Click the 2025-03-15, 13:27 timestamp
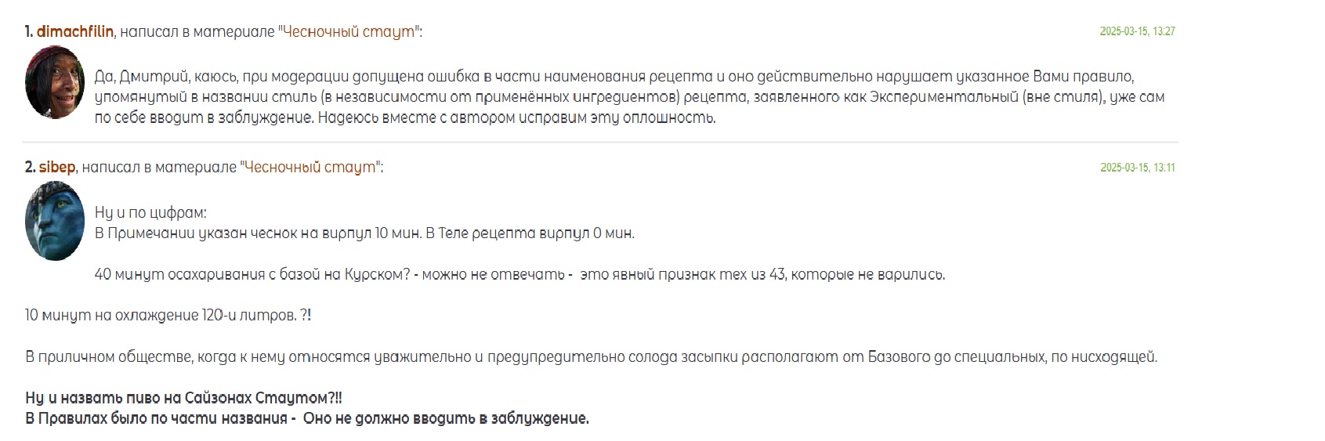The width and height of the screenshot is (1325, 441). (1137, 31)
